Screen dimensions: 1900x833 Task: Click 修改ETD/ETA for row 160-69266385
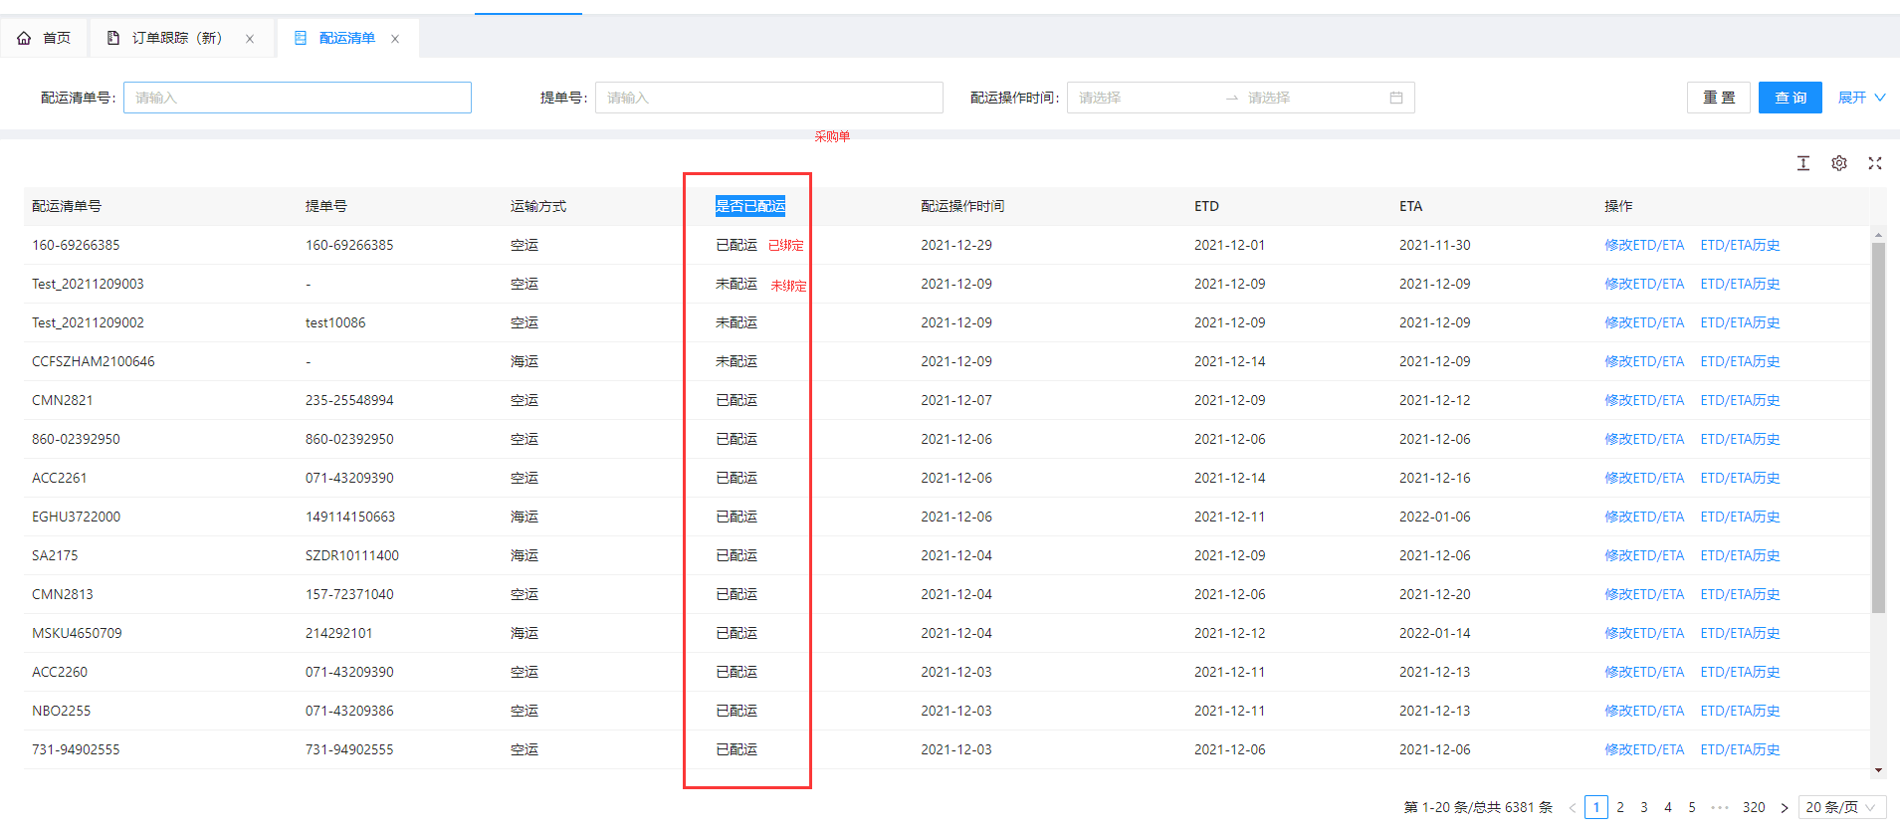(1643, 245)
